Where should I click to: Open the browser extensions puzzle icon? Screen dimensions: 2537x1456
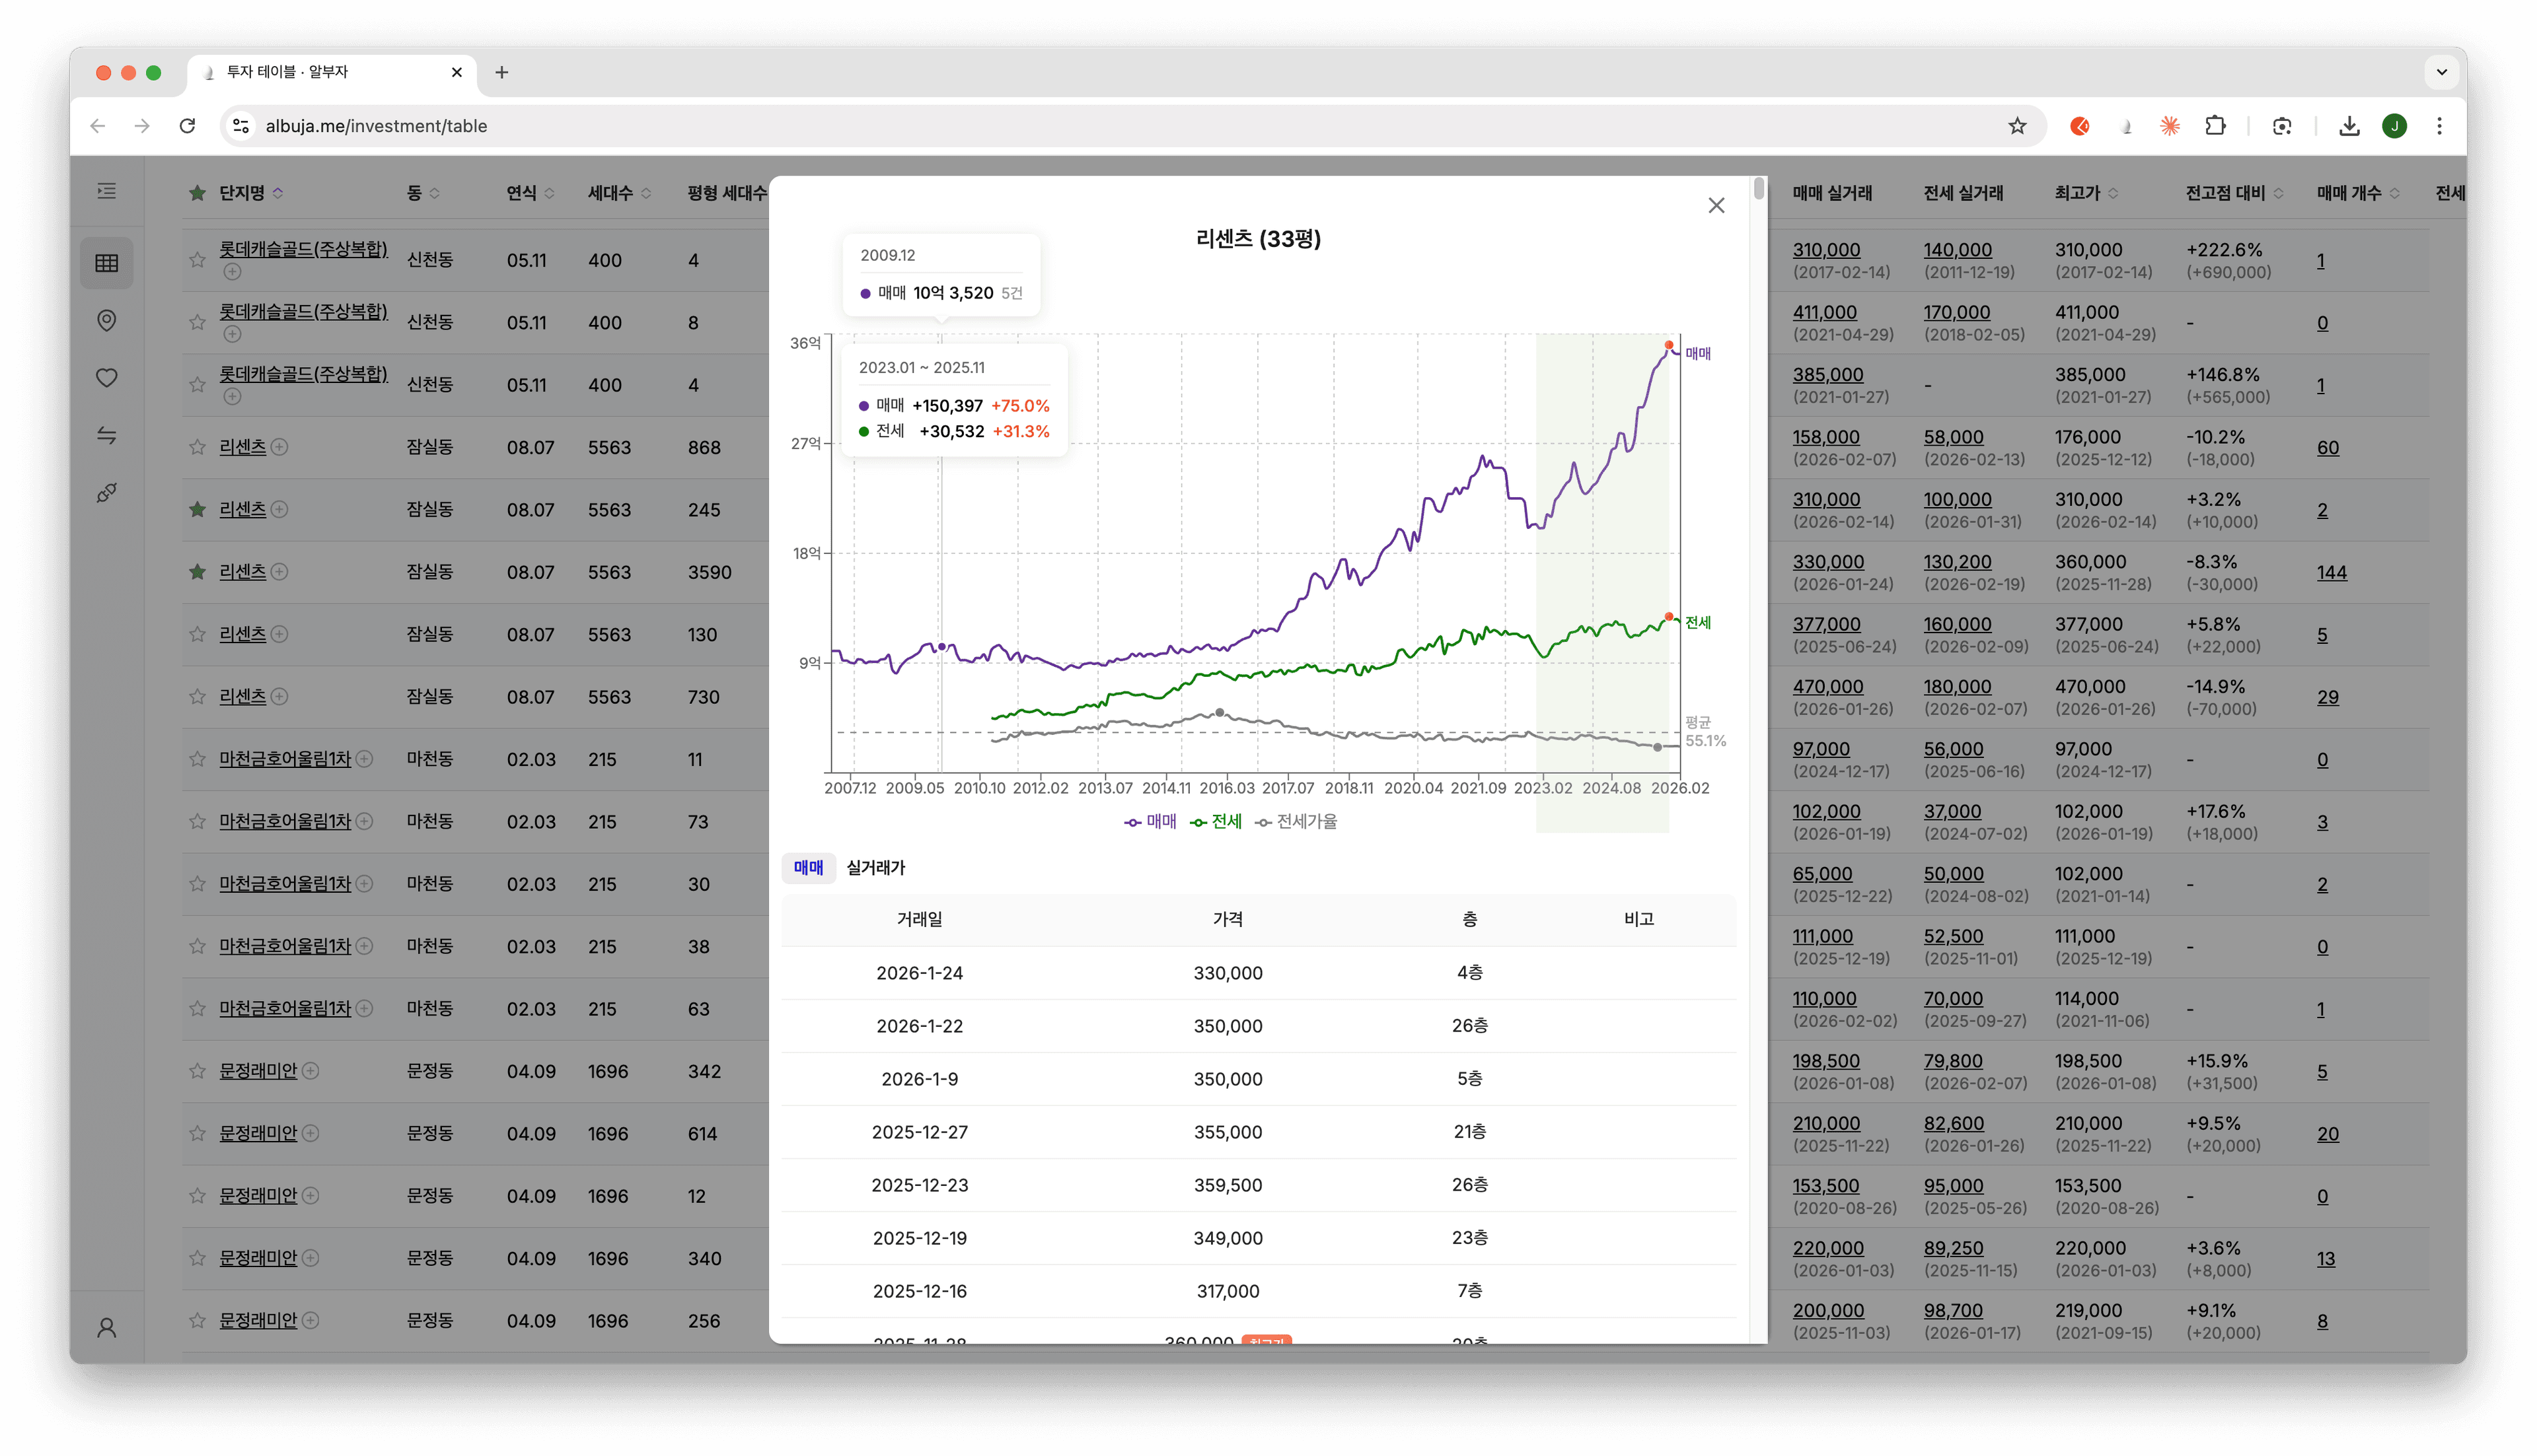pos(2216,126)
